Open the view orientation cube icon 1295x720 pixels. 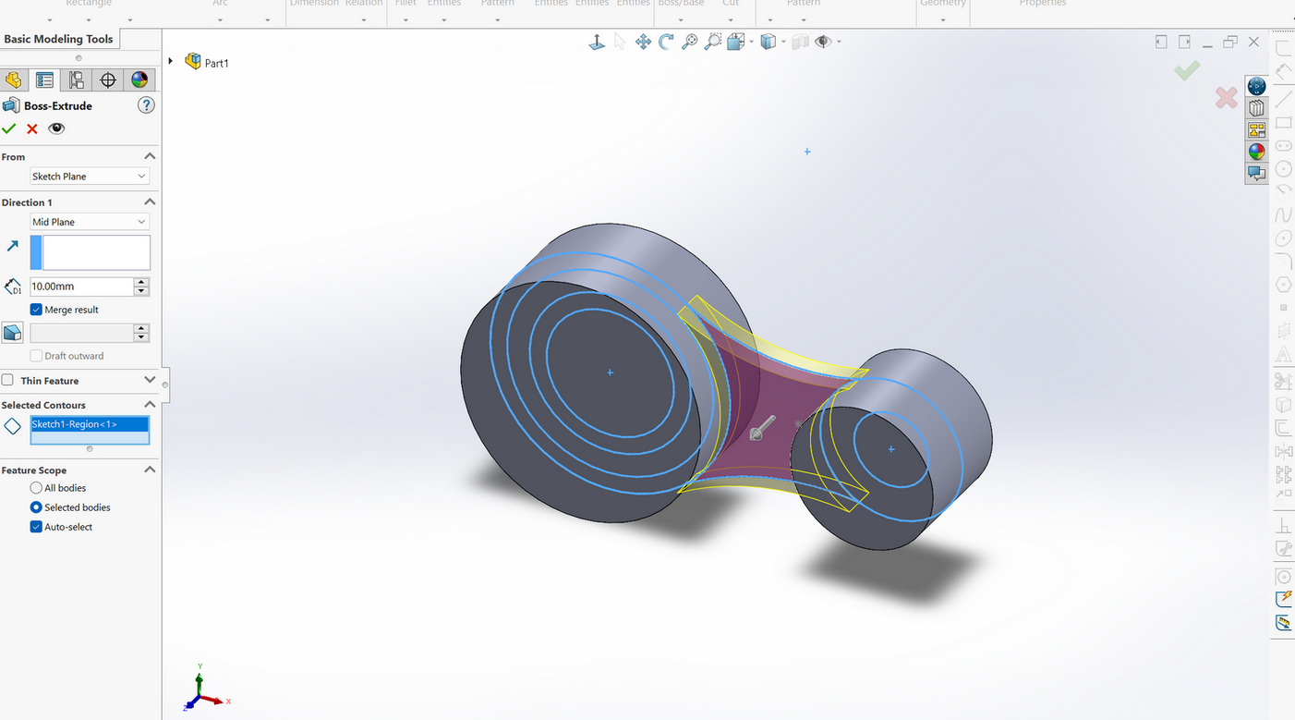click(735, 42)
